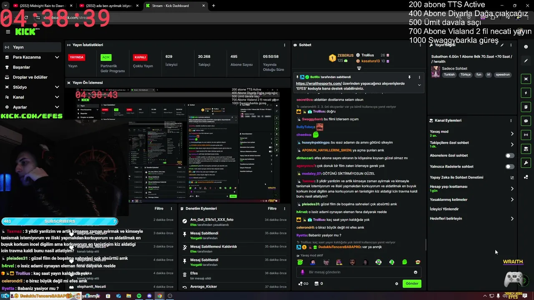Open Takipçilere özel sohbet settings chevron

512,145
